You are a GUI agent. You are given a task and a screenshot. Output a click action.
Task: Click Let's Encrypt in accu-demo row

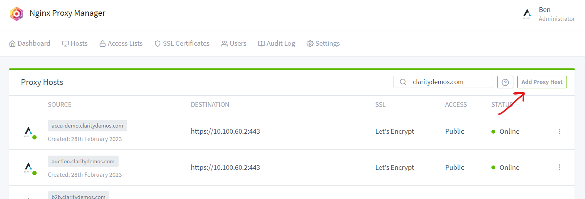point(395,131)
